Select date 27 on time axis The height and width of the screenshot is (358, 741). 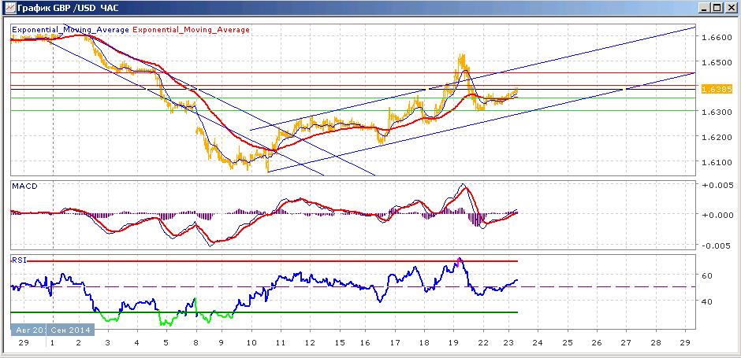(626, 342)
